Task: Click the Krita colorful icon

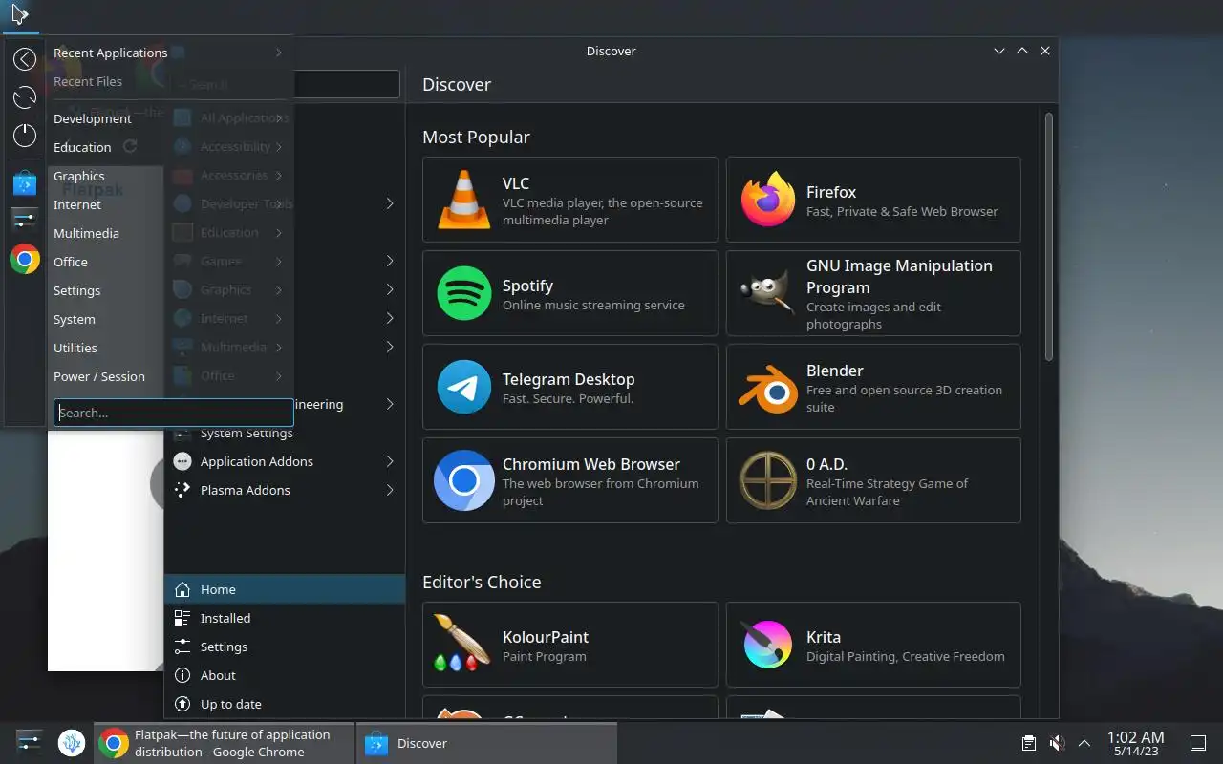Action: 768,645
